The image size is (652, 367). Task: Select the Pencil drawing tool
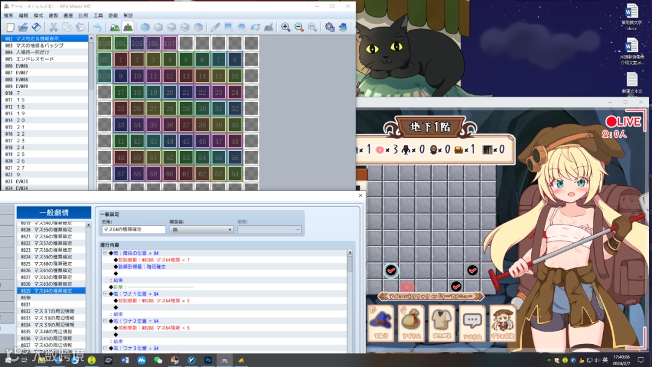215,27
